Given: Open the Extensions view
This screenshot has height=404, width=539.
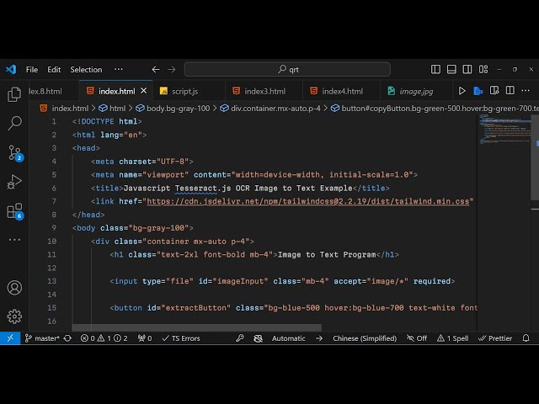Looking at the screenshot, I should [14, 210].
